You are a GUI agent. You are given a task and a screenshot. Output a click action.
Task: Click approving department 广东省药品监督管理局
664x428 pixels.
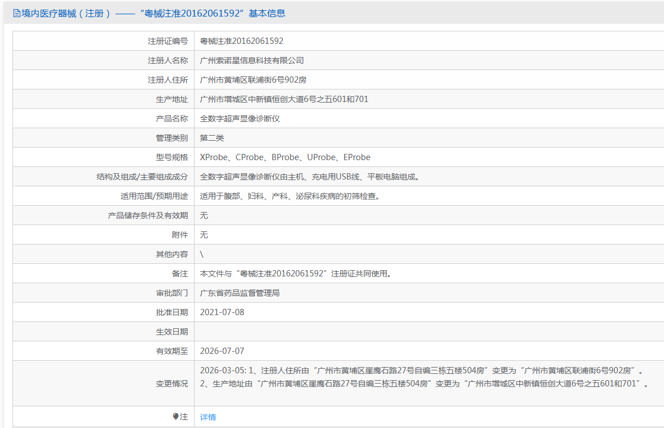(x=240, y=293)
